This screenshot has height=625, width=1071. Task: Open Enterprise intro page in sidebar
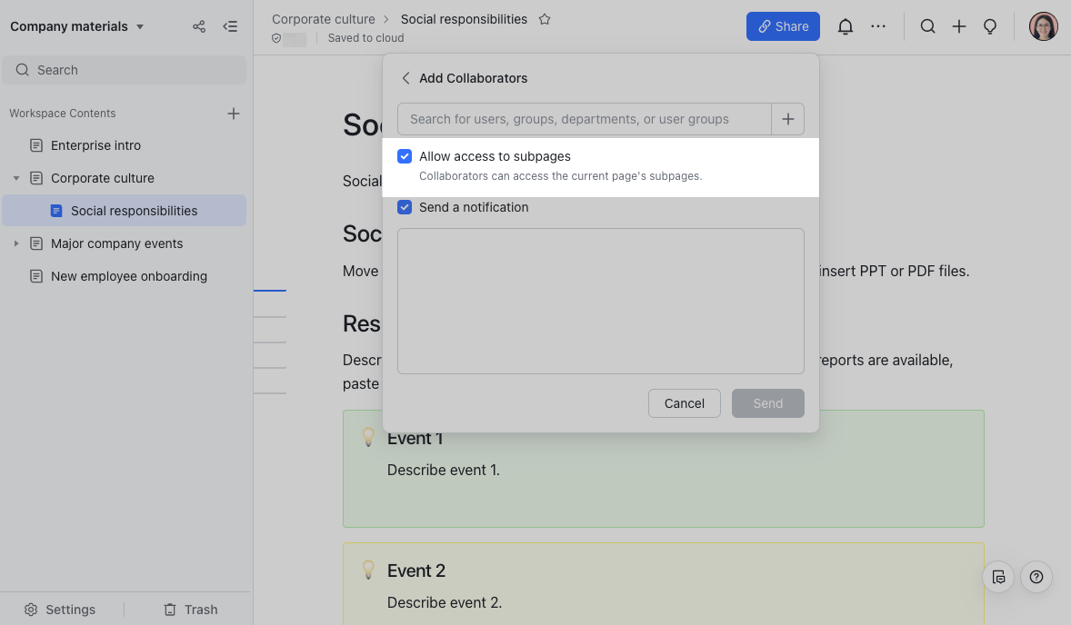pos(95,145)
